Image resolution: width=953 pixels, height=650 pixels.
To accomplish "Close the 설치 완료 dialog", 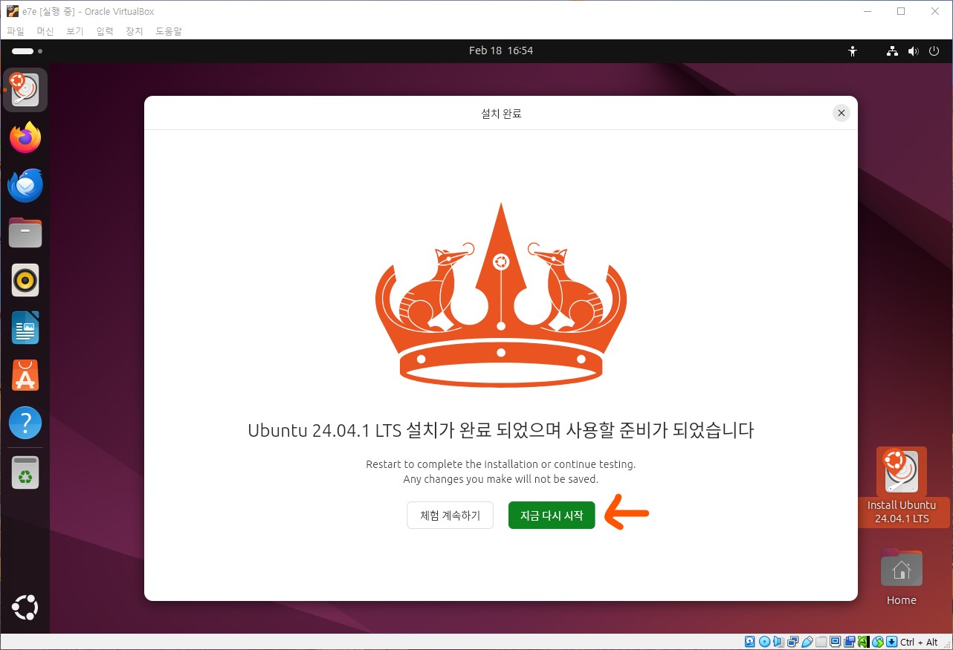I will 841,113.
